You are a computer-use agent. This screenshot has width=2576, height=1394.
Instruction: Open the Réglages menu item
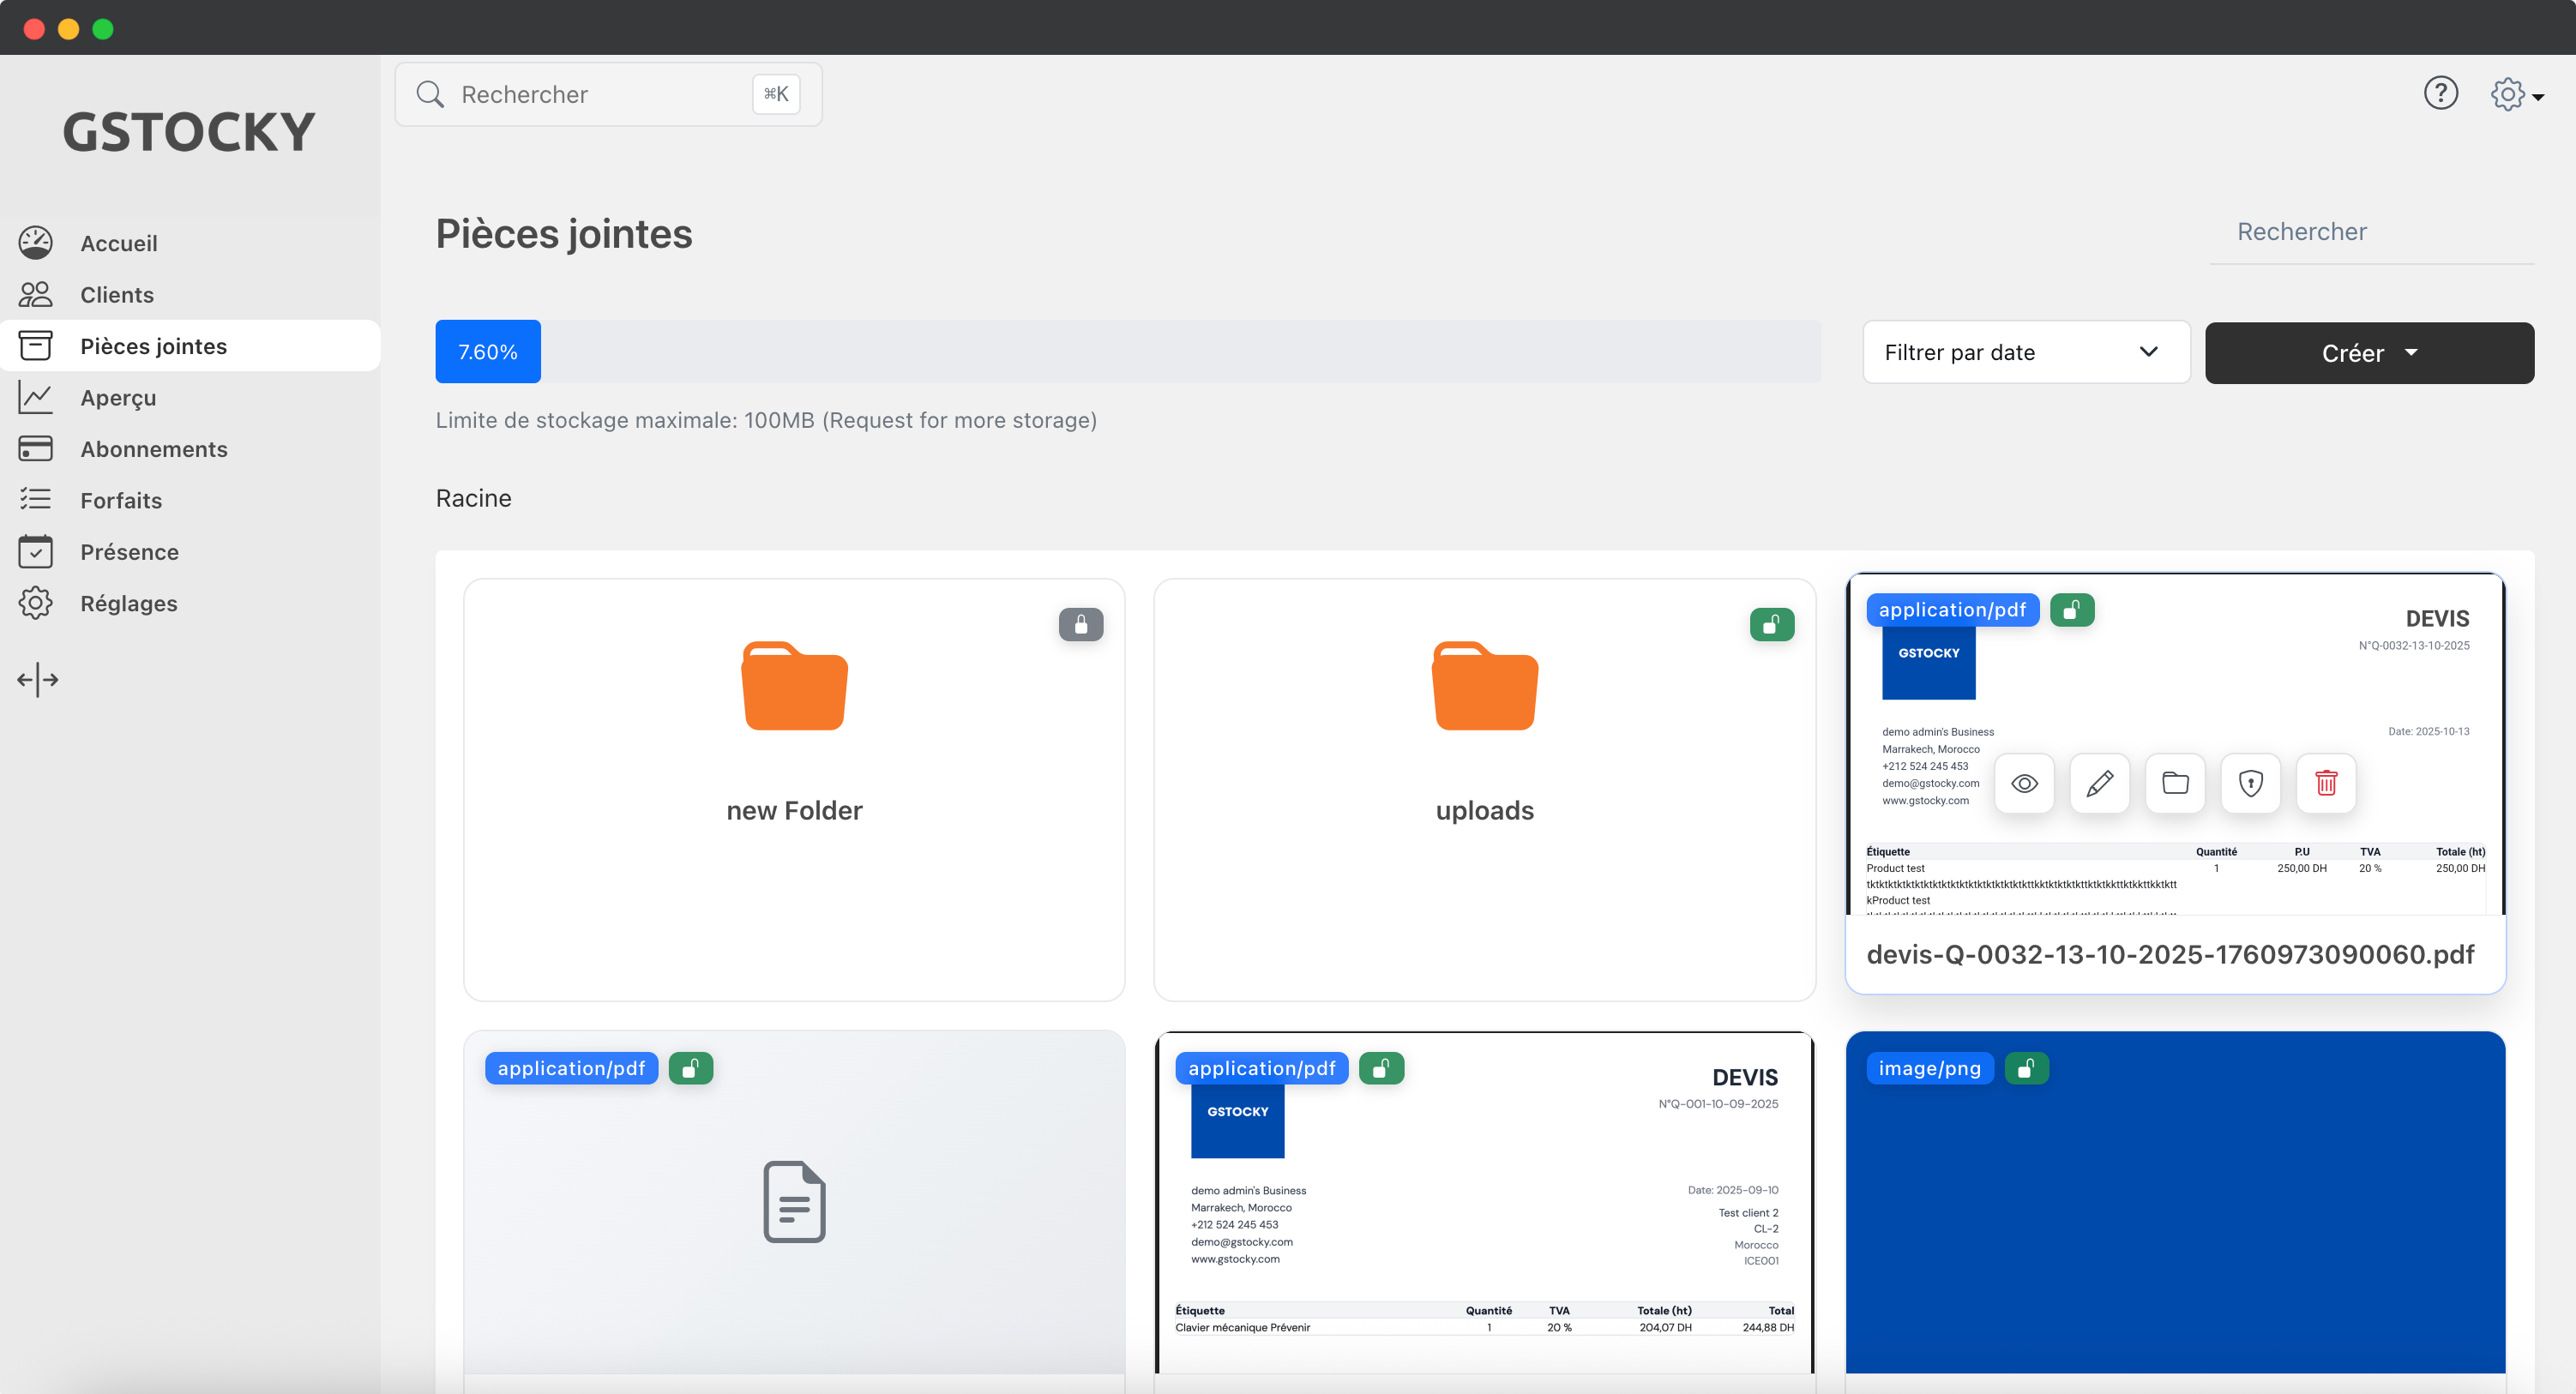tap(128, 602)
